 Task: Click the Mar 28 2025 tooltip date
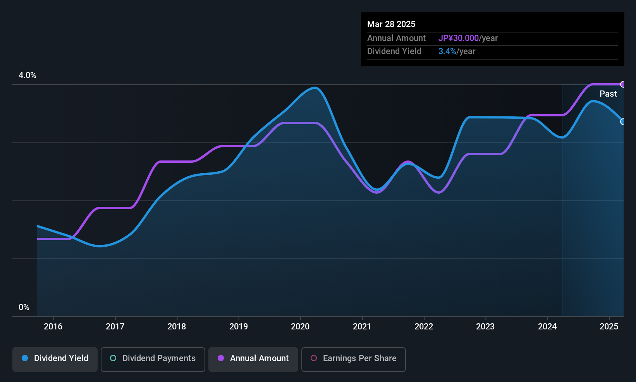[x=391, y=24]
